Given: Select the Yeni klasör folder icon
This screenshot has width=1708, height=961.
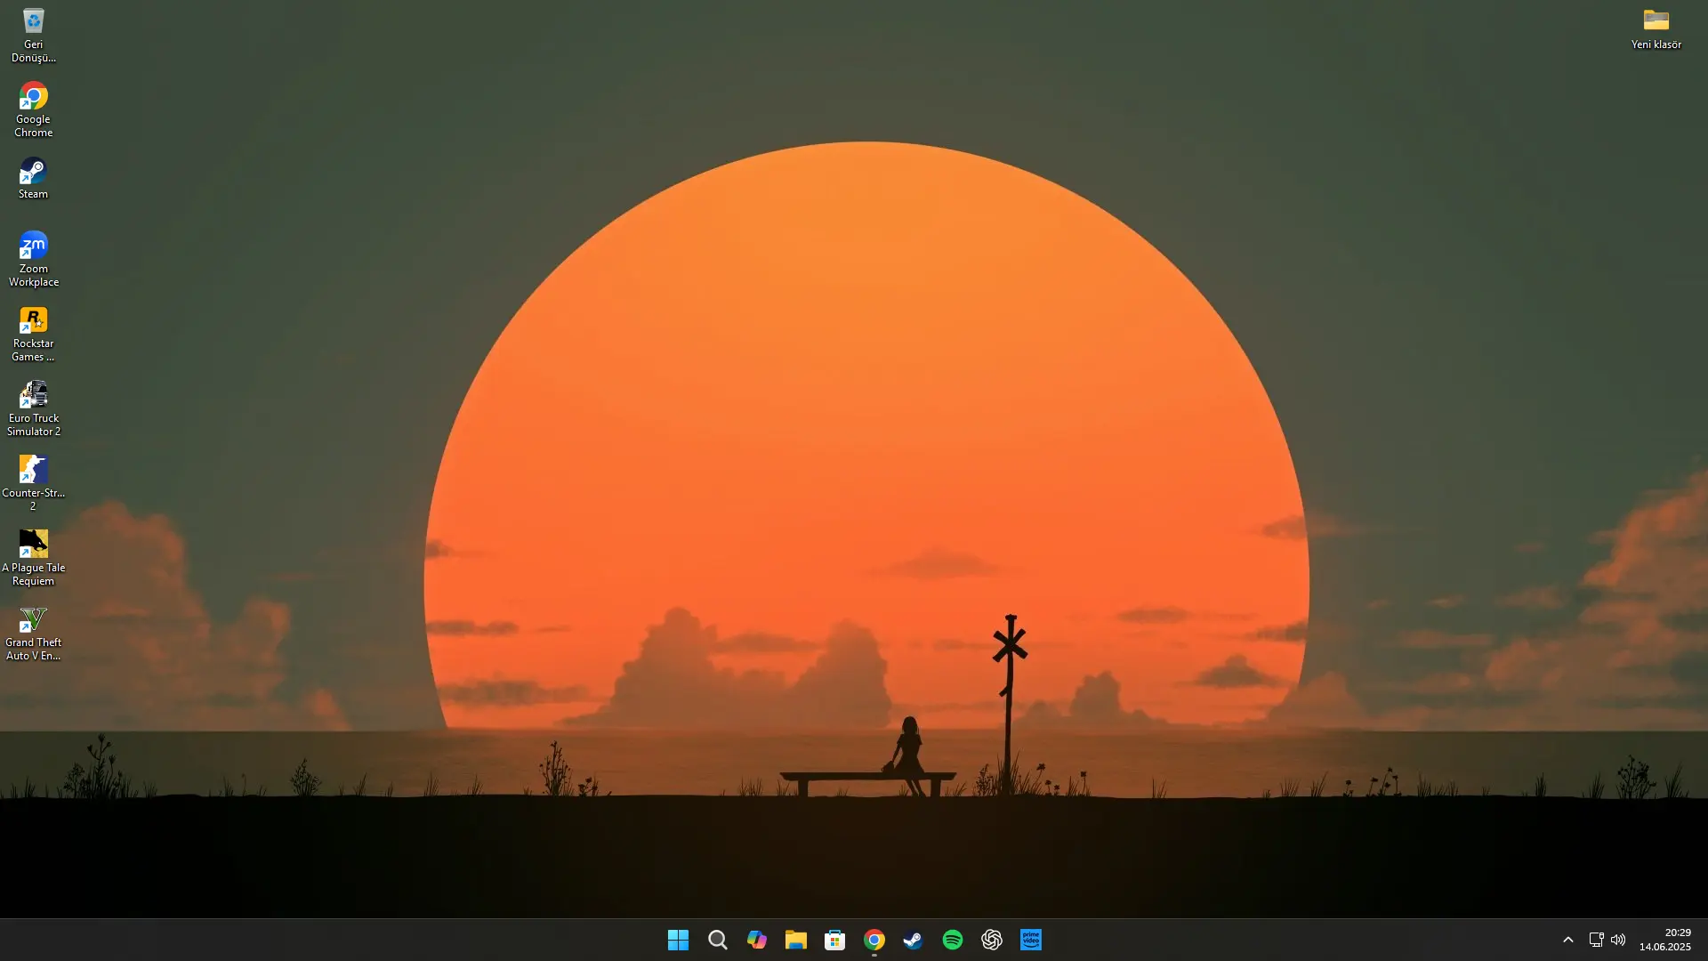Looking at the screenshot, I should 1656,28.
